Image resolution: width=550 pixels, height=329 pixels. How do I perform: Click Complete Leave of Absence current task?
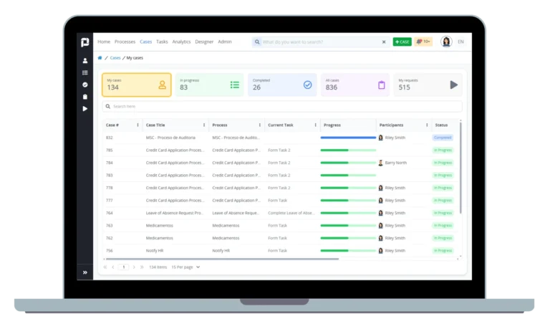[x=291, y=213]
